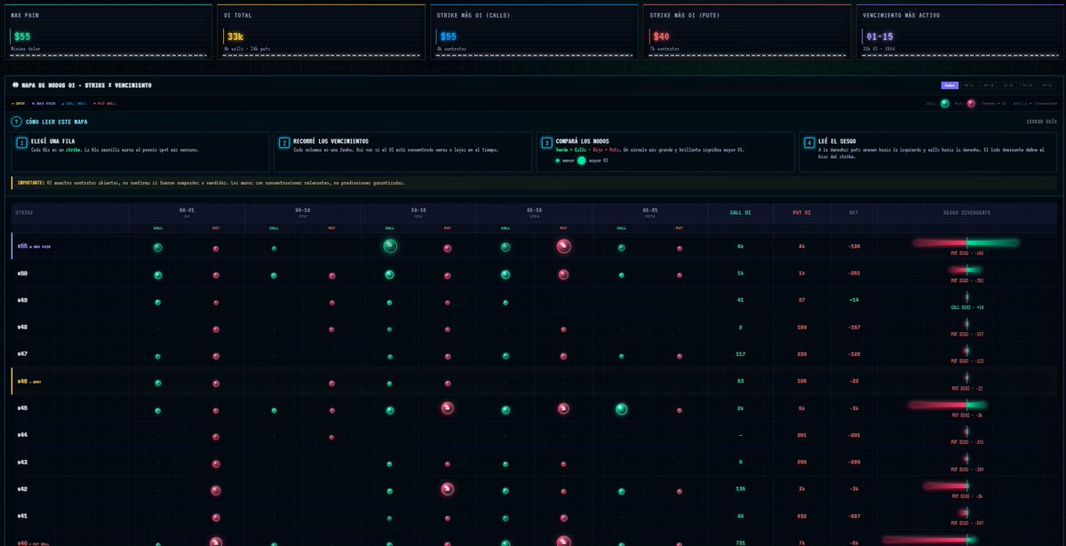Image resolution: width=1066 pixels, height=546 pixels.
Task: Select the $55 Max Pain strike row label
Action: tap(35, 247)
